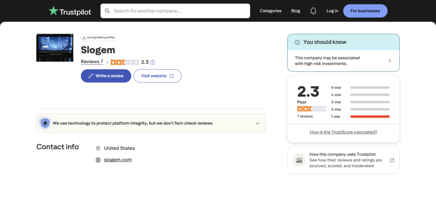Click the Visit website button

click(158, 76)
